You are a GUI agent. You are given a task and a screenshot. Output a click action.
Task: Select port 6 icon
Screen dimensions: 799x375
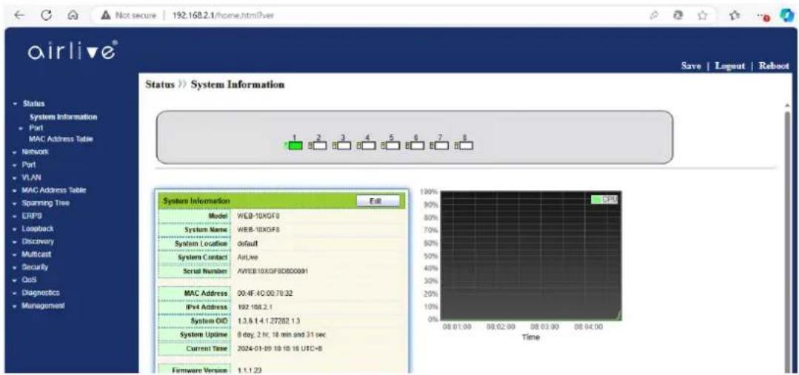coord(416,145)
